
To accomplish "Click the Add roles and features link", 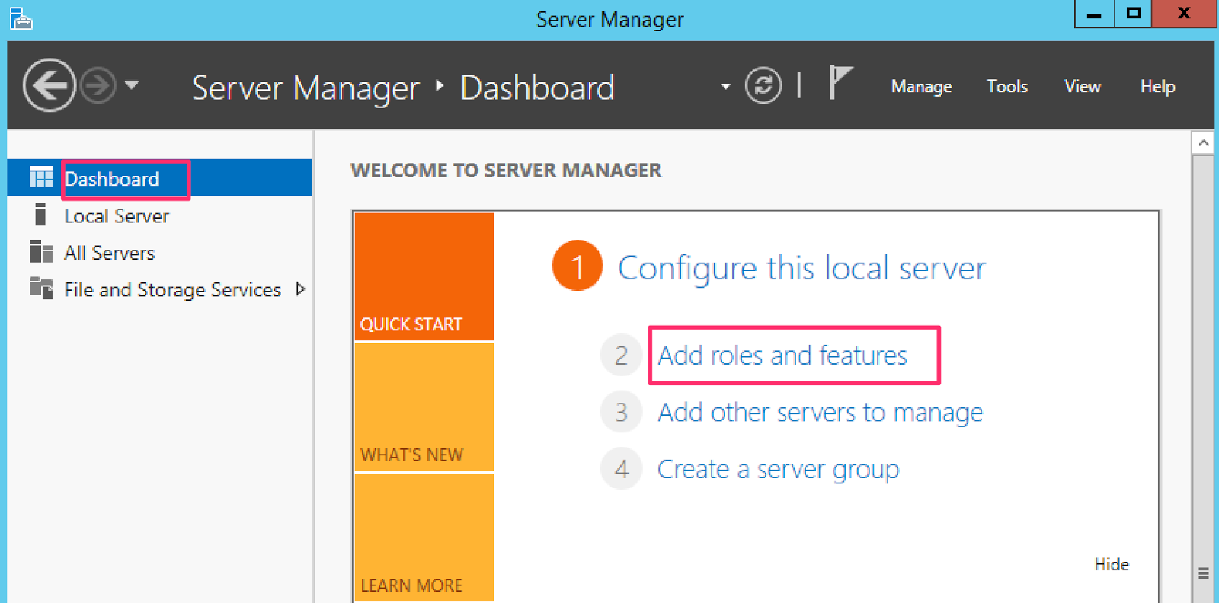I will pyautogui.click(x=782, y=356).
